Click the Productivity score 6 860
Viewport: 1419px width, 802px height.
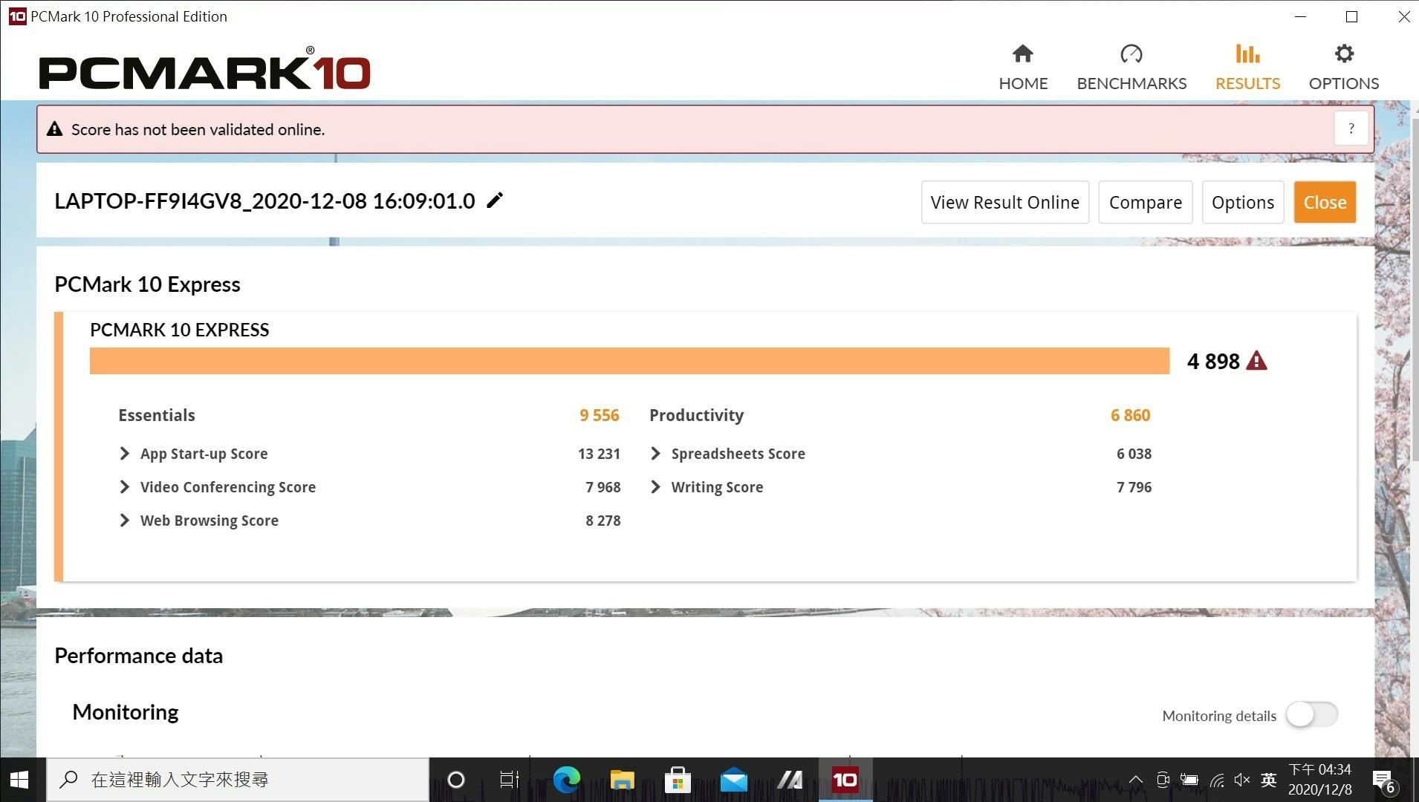[x=1130, y=415]
